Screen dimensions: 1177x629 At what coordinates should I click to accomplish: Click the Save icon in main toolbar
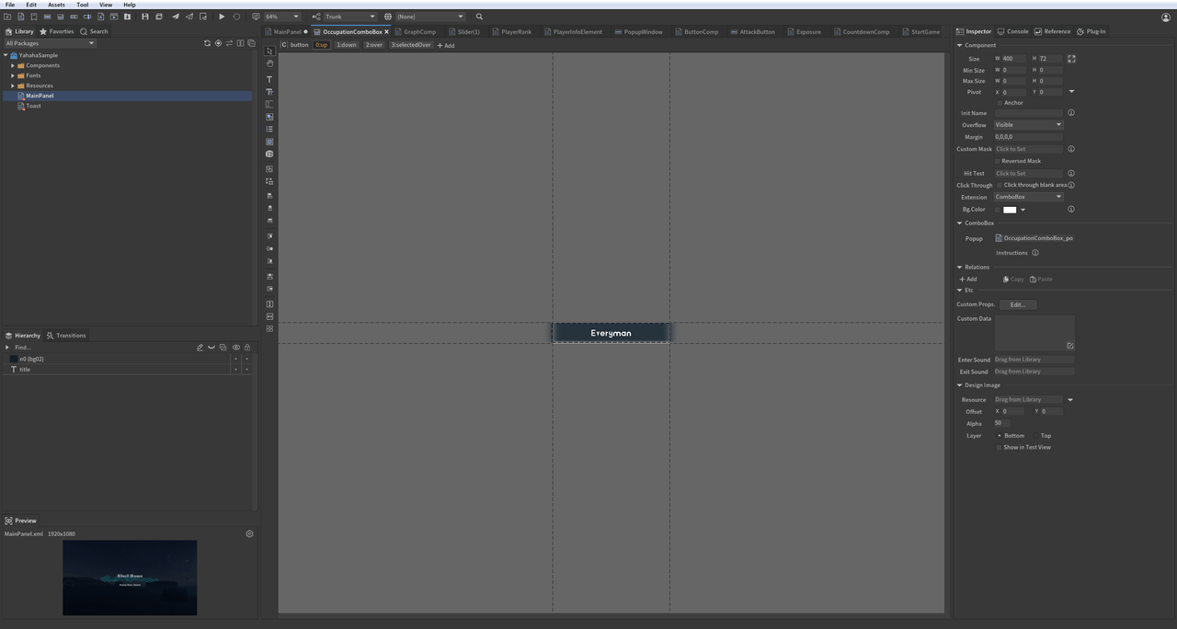coord(144,17)
